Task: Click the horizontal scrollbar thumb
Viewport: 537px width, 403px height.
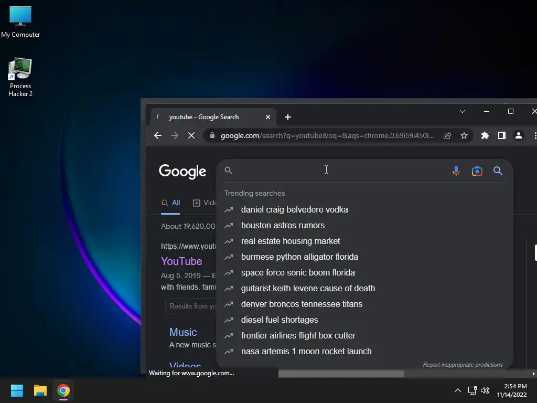Action: click(x=341, y=374)
